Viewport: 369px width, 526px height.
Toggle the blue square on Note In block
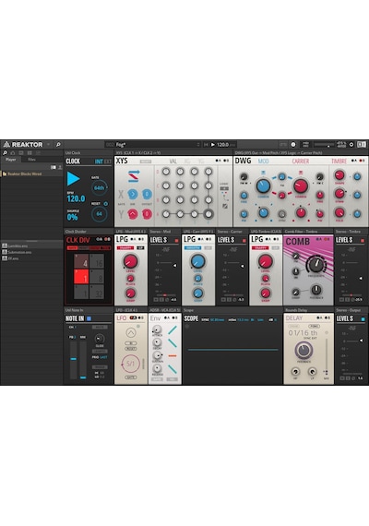[89, 318]
